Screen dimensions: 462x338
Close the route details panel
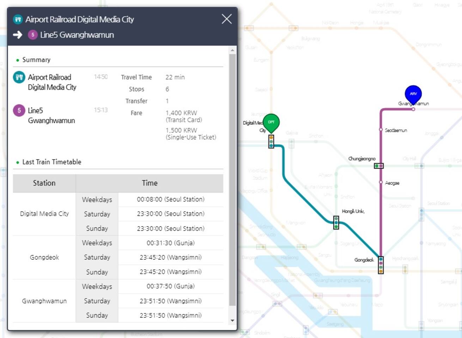pyautogui.click(x=226, y=19)
